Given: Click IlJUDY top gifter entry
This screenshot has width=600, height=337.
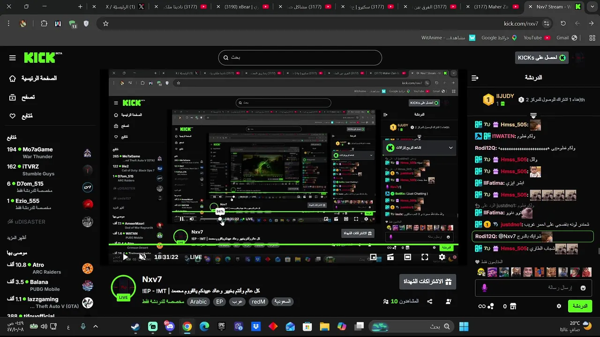Looking at the screenshot, I should pos(499,99).
